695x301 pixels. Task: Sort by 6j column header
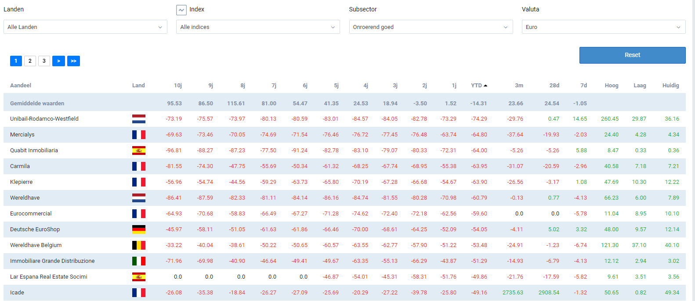(305, 86)
